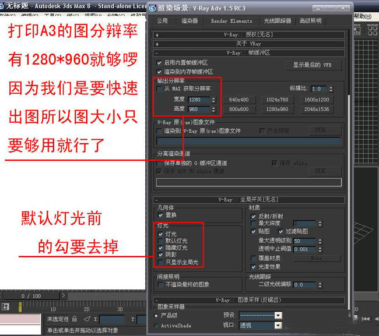Open the 帮助(H) menu in 3ds Max

363,16
